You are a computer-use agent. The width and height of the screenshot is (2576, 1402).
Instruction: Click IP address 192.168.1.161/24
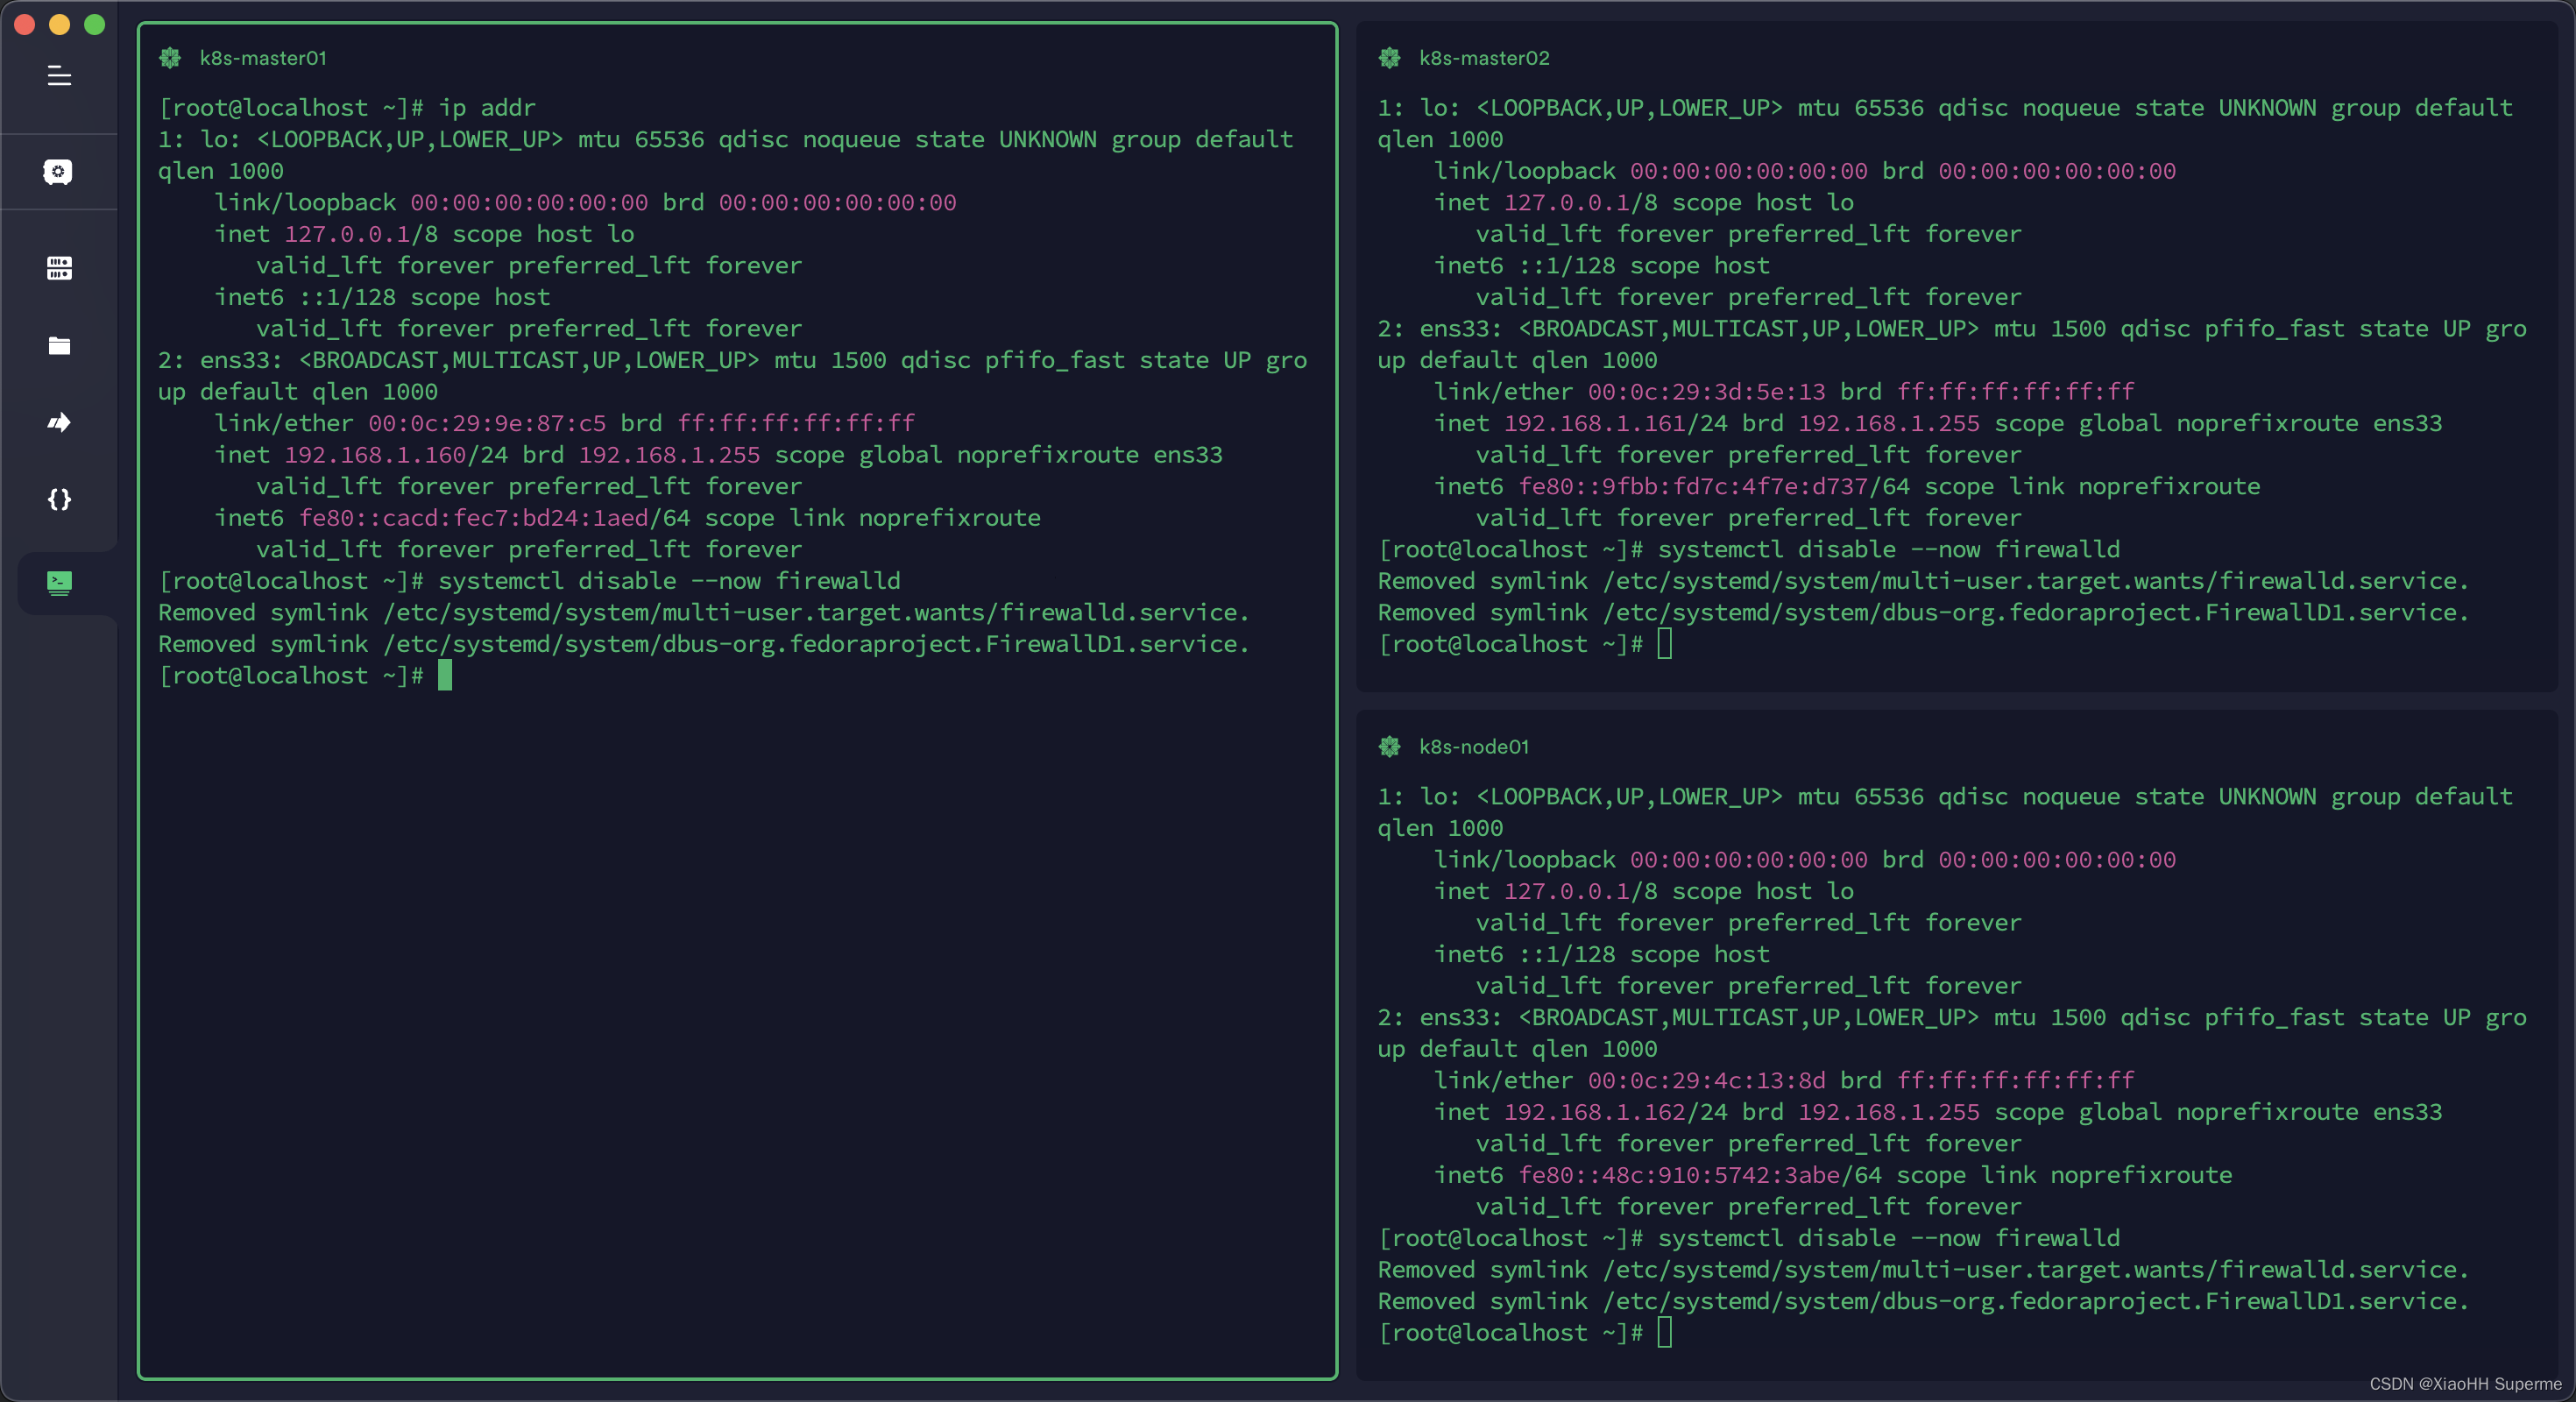point(1616,423)
